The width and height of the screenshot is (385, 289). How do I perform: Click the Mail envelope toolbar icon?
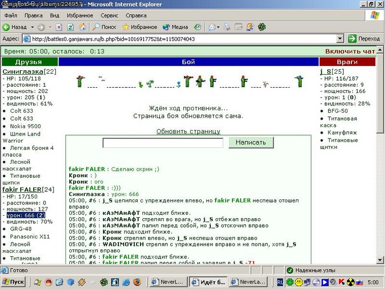pos(212,27)
